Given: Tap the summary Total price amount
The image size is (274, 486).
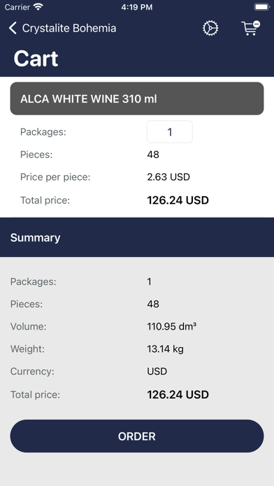Looking at the screenshot, I should coord(178,395).
